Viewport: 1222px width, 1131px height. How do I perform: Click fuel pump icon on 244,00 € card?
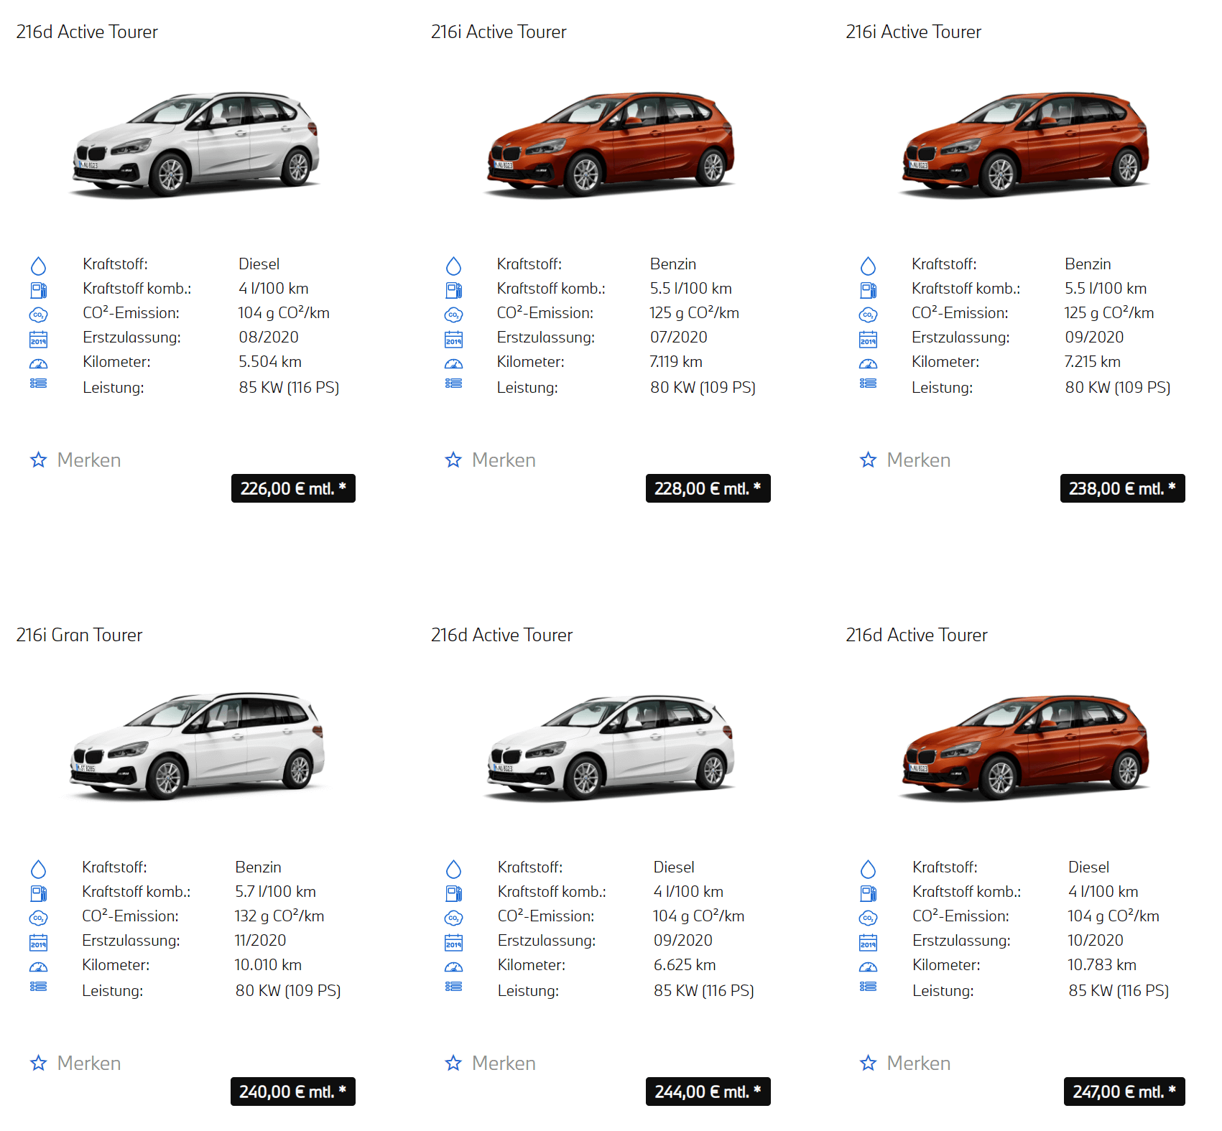point(453,893)
